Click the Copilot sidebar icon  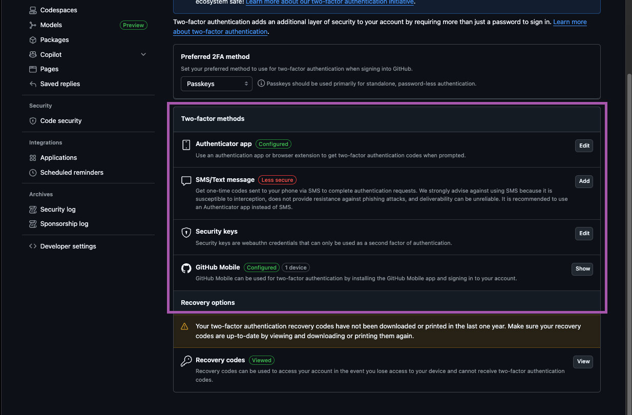(x=33, y=55)
